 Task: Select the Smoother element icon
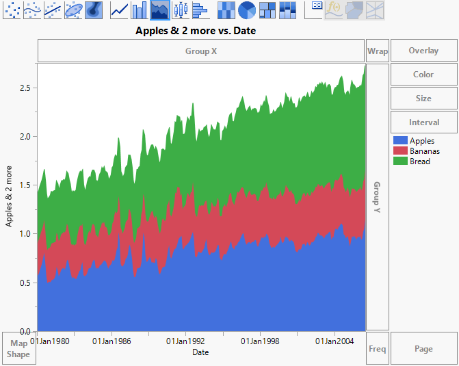click(x=33, y=10)
